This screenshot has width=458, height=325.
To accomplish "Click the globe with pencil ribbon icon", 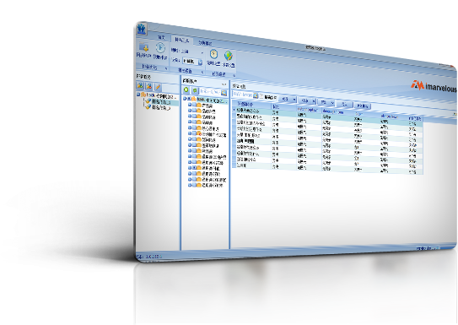I will [x=229, y=56].
